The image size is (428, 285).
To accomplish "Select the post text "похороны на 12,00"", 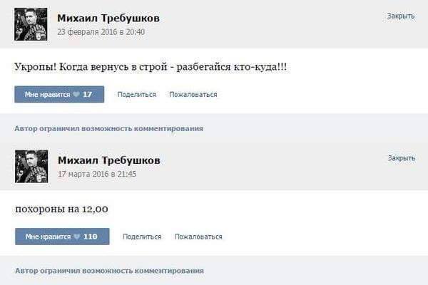I will (x=61, y=209).
